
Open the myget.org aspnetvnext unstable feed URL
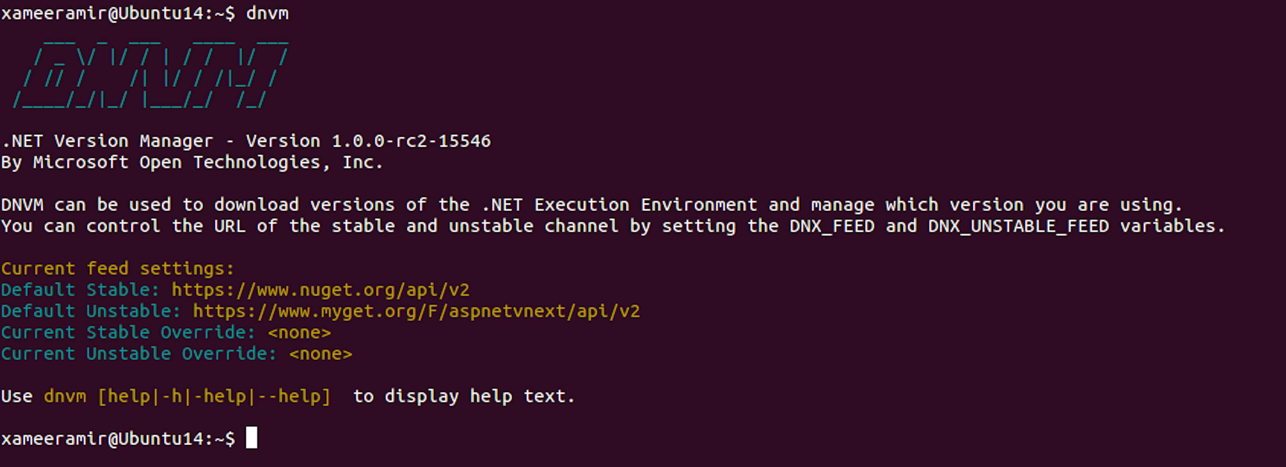coord(416,312)
